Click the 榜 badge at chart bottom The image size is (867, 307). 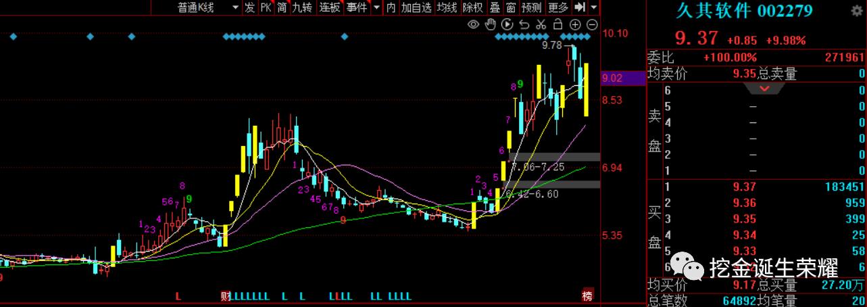588,296
